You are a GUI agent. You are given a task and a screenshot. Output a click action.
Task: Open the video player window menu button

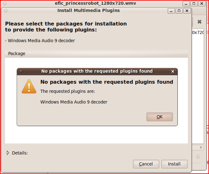pyautogui.click(x=3, y=3)
